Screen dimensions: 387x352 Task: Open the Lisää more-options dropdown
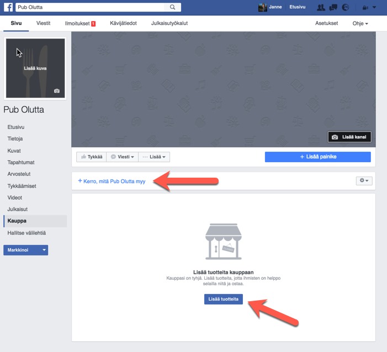tap(154, 157)
